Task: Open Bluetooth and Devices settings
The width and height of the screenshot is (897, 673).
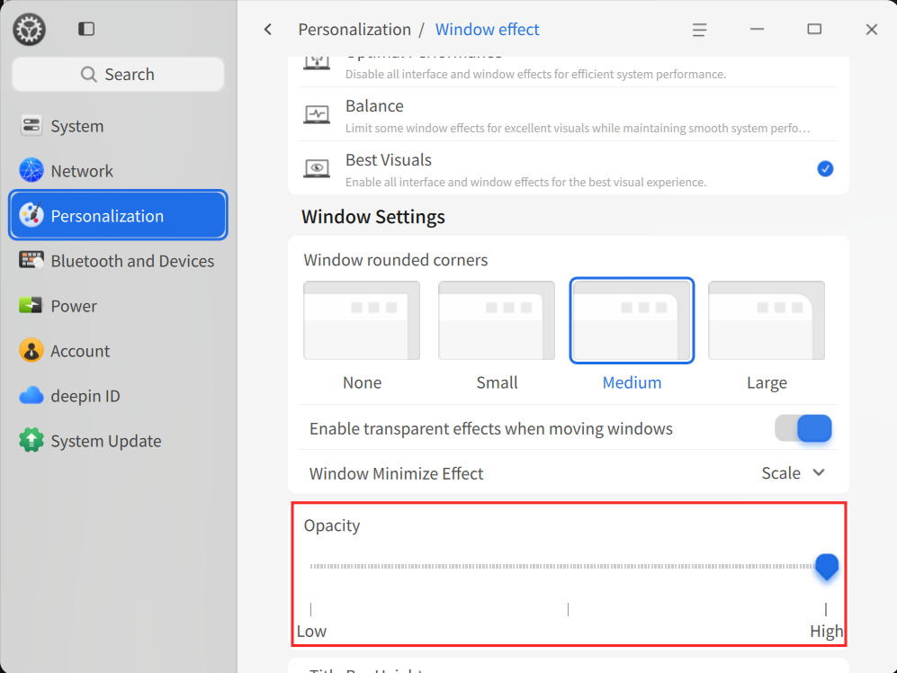Action: pyautogui.click(x=119, y=260)
